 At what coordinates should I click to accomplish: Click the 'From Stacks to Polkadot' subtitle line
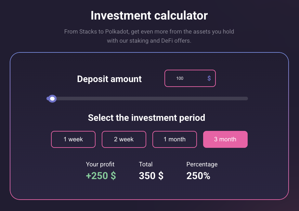[x=149, y=32]
